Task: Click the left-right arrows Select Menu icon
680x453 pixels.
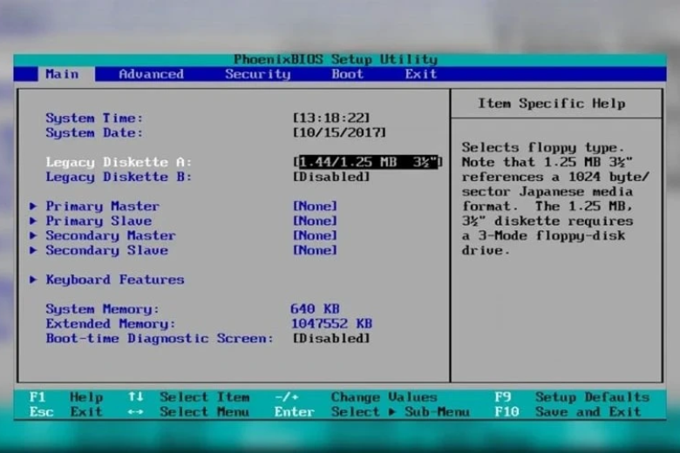Action: coord(135,412)
